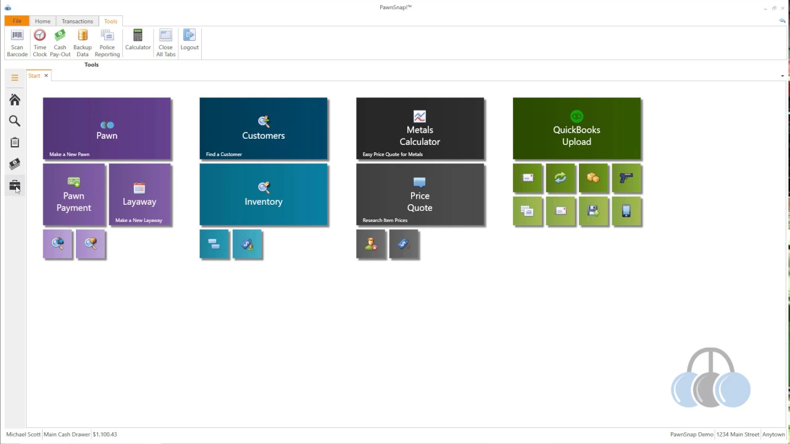Click the small teal price tag tile

(x=247, y=244)
